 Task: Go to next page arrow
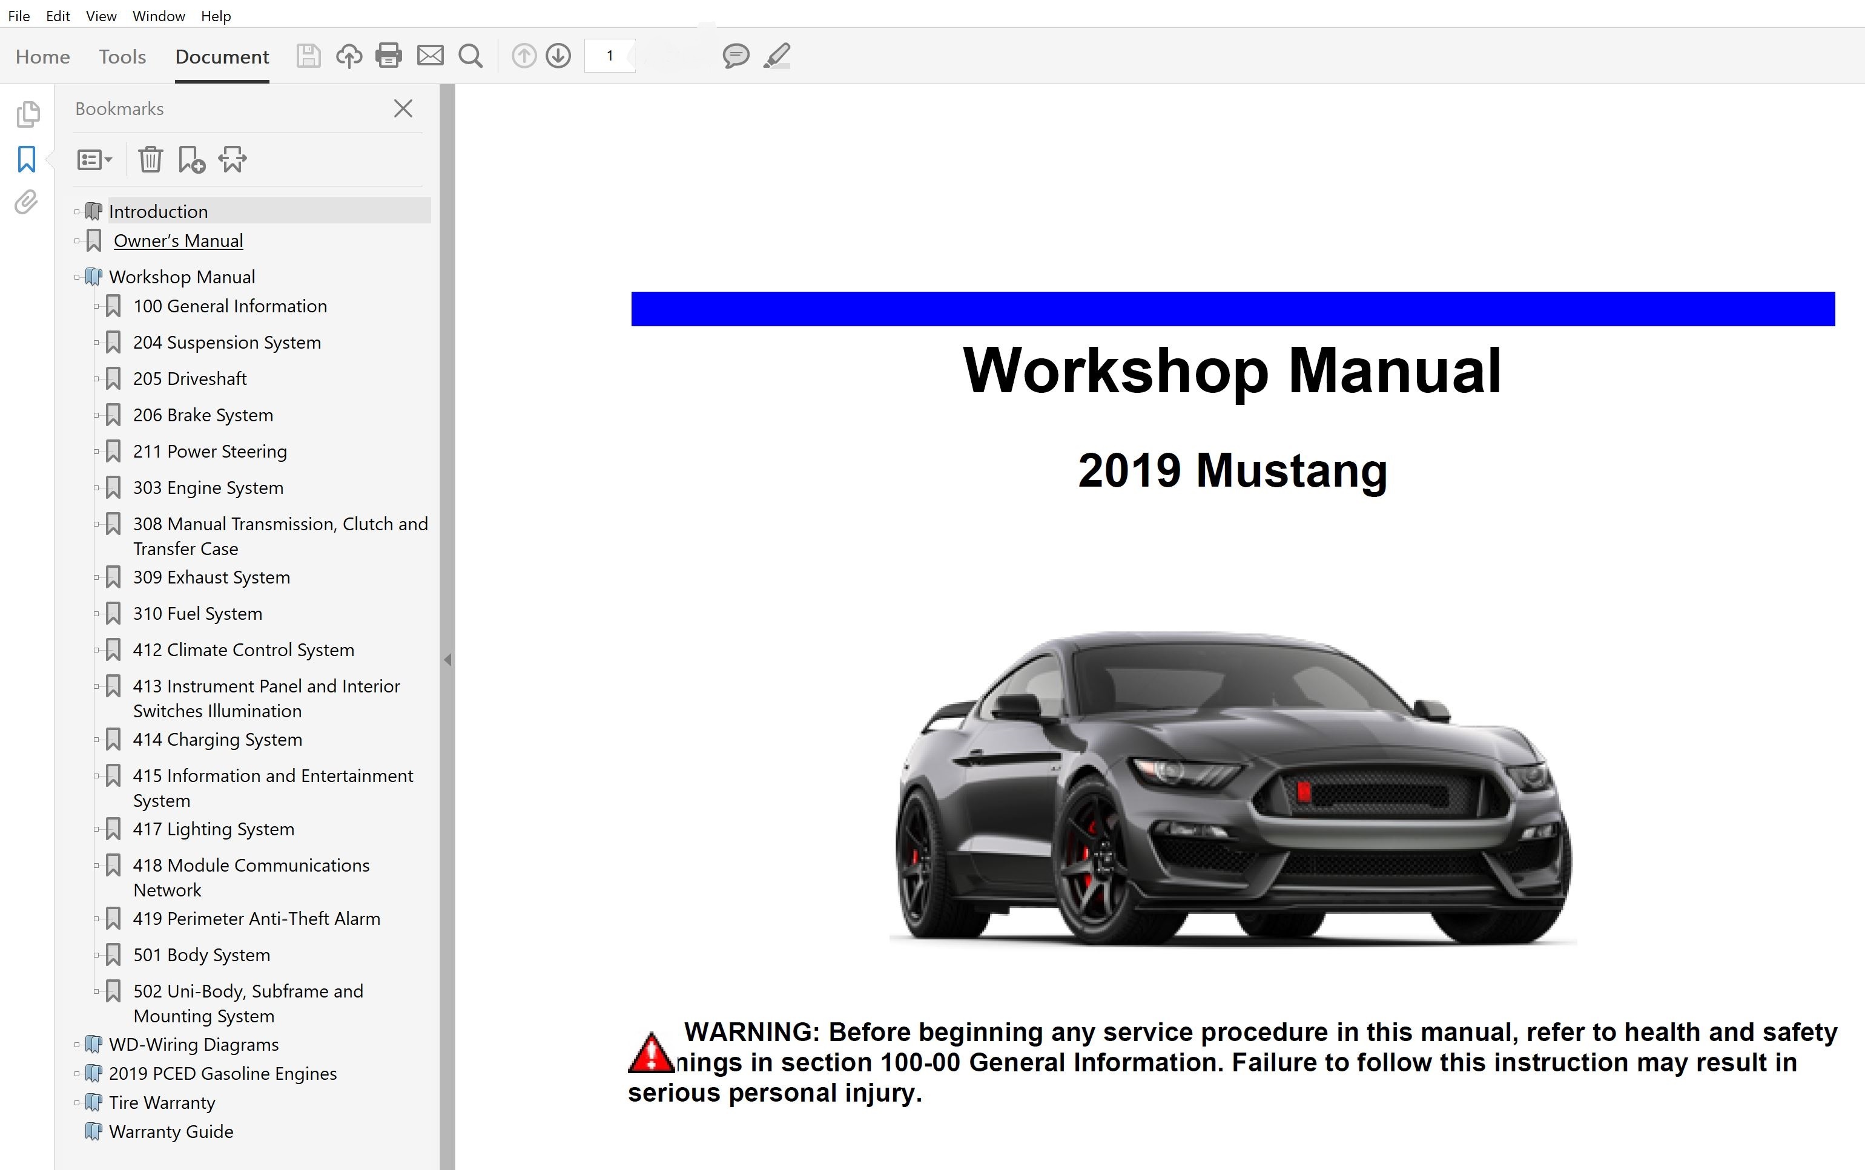coord(558,56)
